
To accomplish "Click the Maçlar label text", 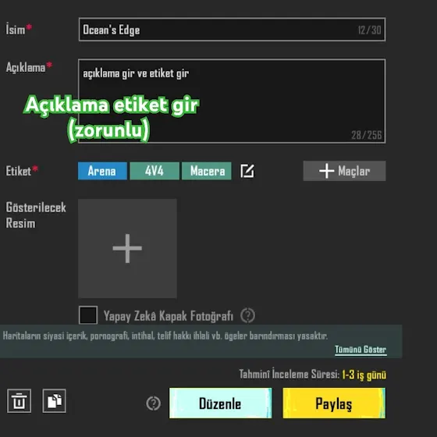I will pos(354,171).
